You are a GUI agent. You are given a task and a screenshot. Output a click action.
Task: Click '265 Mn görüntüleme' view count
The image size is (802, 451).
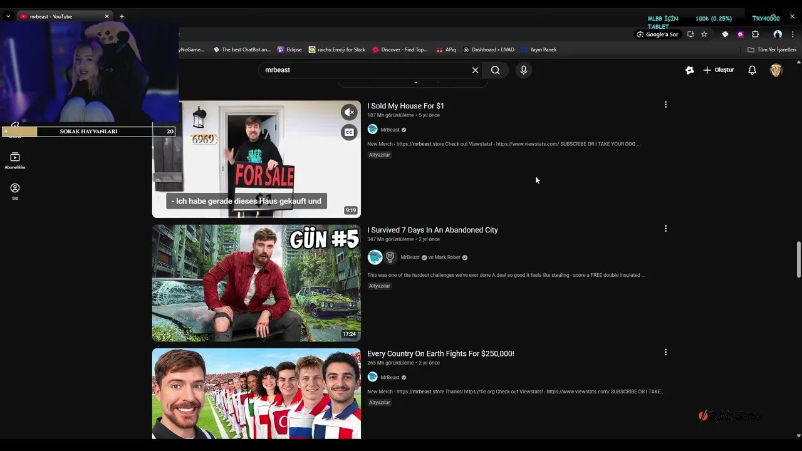pos(390,363)
